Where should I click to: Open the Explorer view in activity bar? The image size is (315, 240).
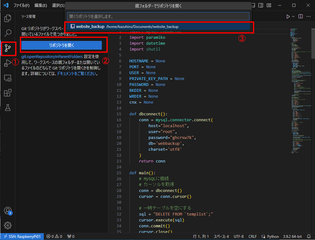pyautogui.click(x=8, y=18)
